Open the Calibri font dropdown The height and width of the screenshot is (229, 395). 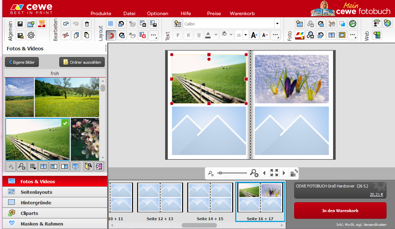(277, 24)
